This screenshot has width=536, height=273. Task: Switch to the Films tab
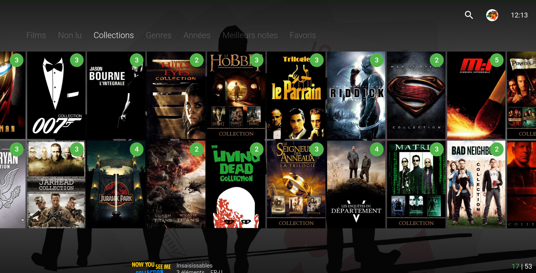coord(36,35)
